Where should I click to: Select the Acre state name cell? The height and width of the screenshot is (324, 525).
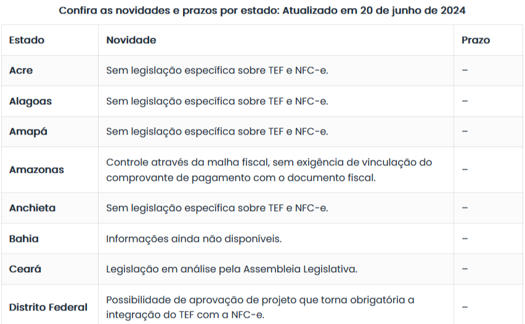(x=21, y=70)
